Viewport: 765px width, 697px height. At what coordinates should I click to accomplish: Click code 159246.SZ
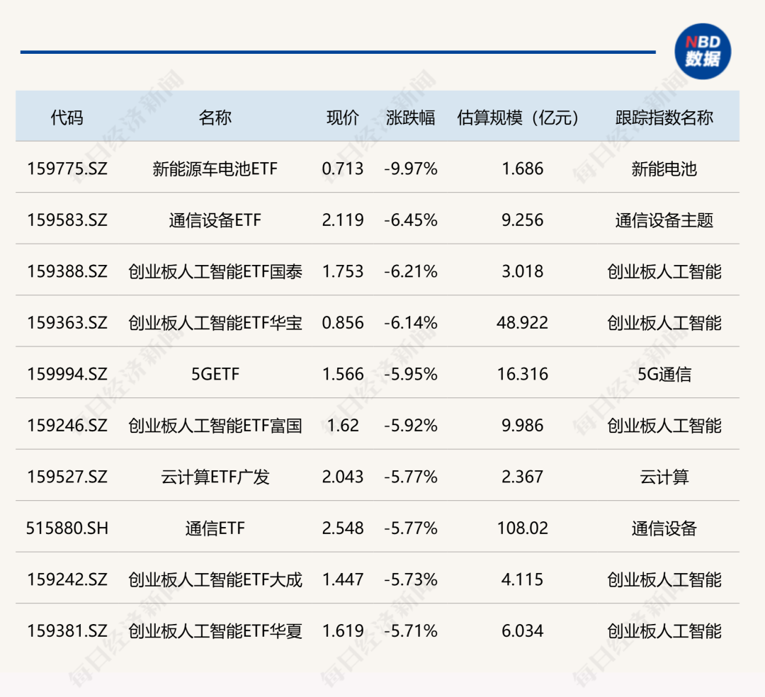click(x=67, y=425)
